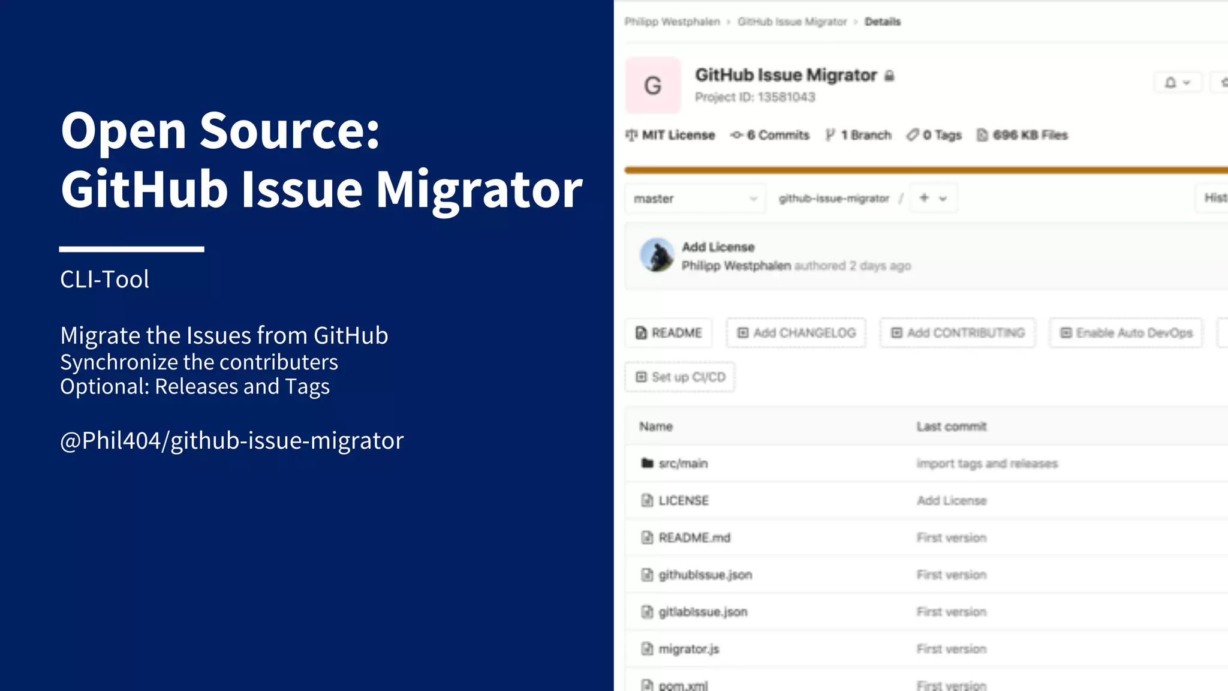Image resolution: width=1228 pixels, height=691 pixels.
Task: Open the src/main folder
Action: pos(683,464)
